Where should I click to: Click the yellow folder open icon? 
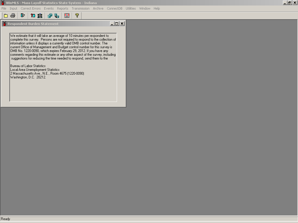pyautogui.click(x=6, y=16)
